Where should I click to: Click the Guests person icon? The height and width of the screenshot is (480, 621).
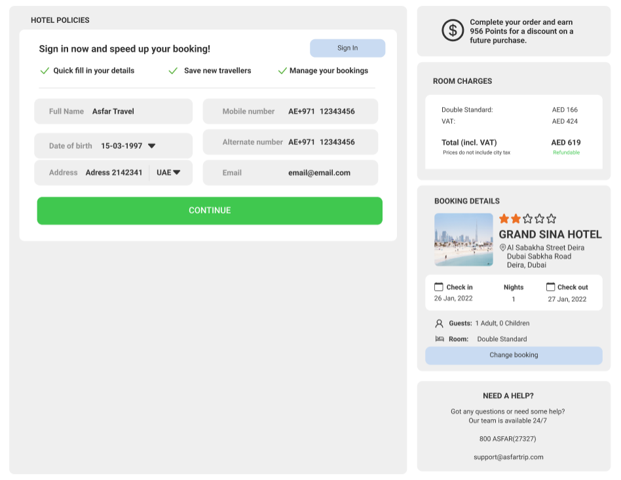coord(439,323)
